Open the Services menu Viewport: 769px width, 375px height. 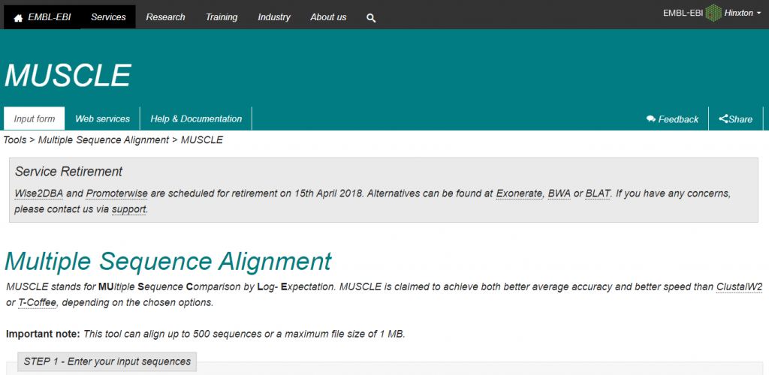[x=108, y=17]
